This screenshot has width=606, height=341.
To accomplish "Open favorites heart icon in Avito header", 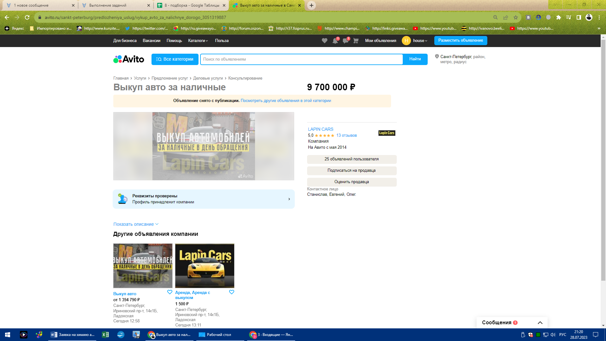I will [324, 41].
